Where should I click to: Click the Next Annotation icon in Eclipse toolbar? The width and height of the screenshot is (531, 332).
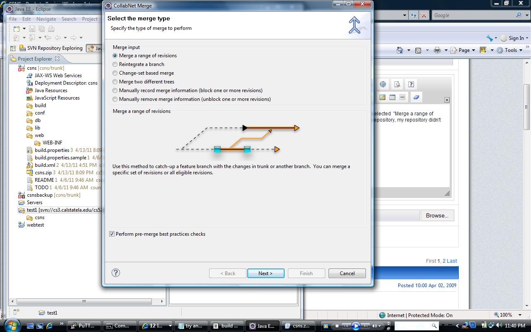[x=16, y=38]
